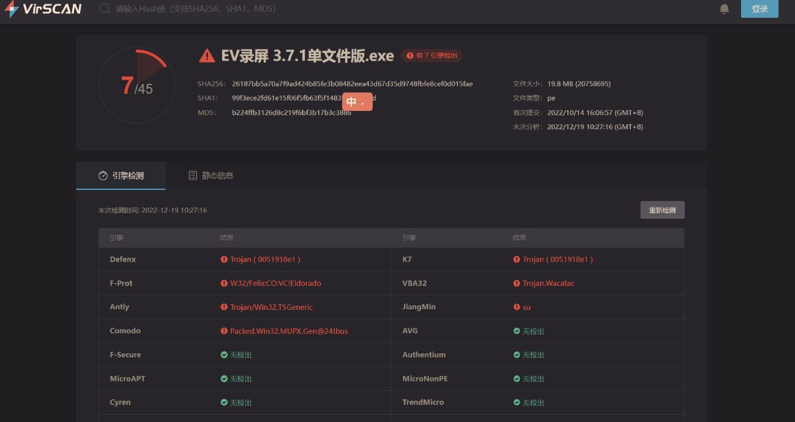Screen dimensions: 795x422
Task: Select Trojan/Win32.TSGeneric result text
Action: (271, 307)
